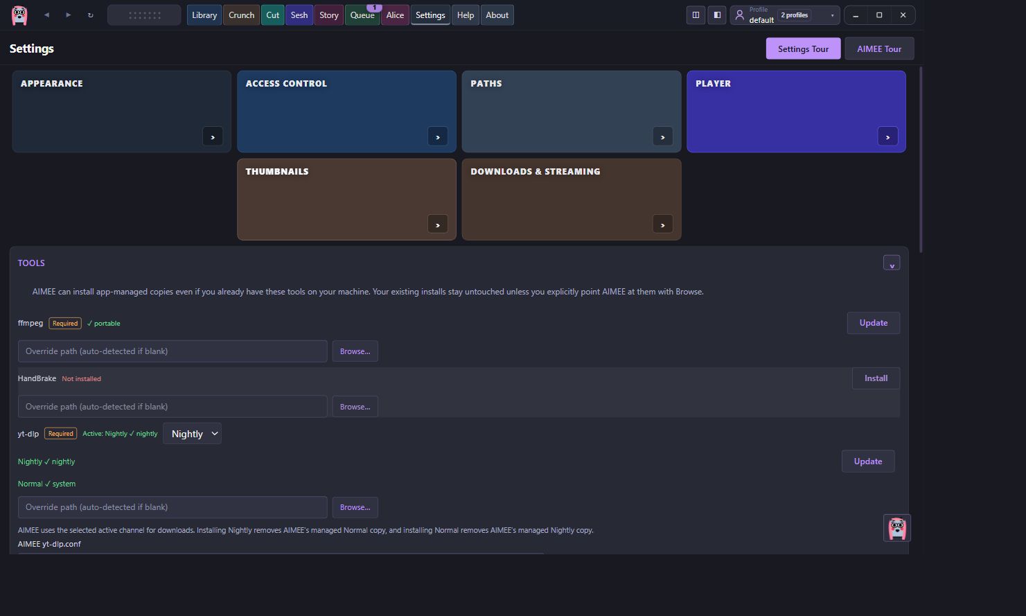Click Browse for the yt-dlp path

point(355,507)
